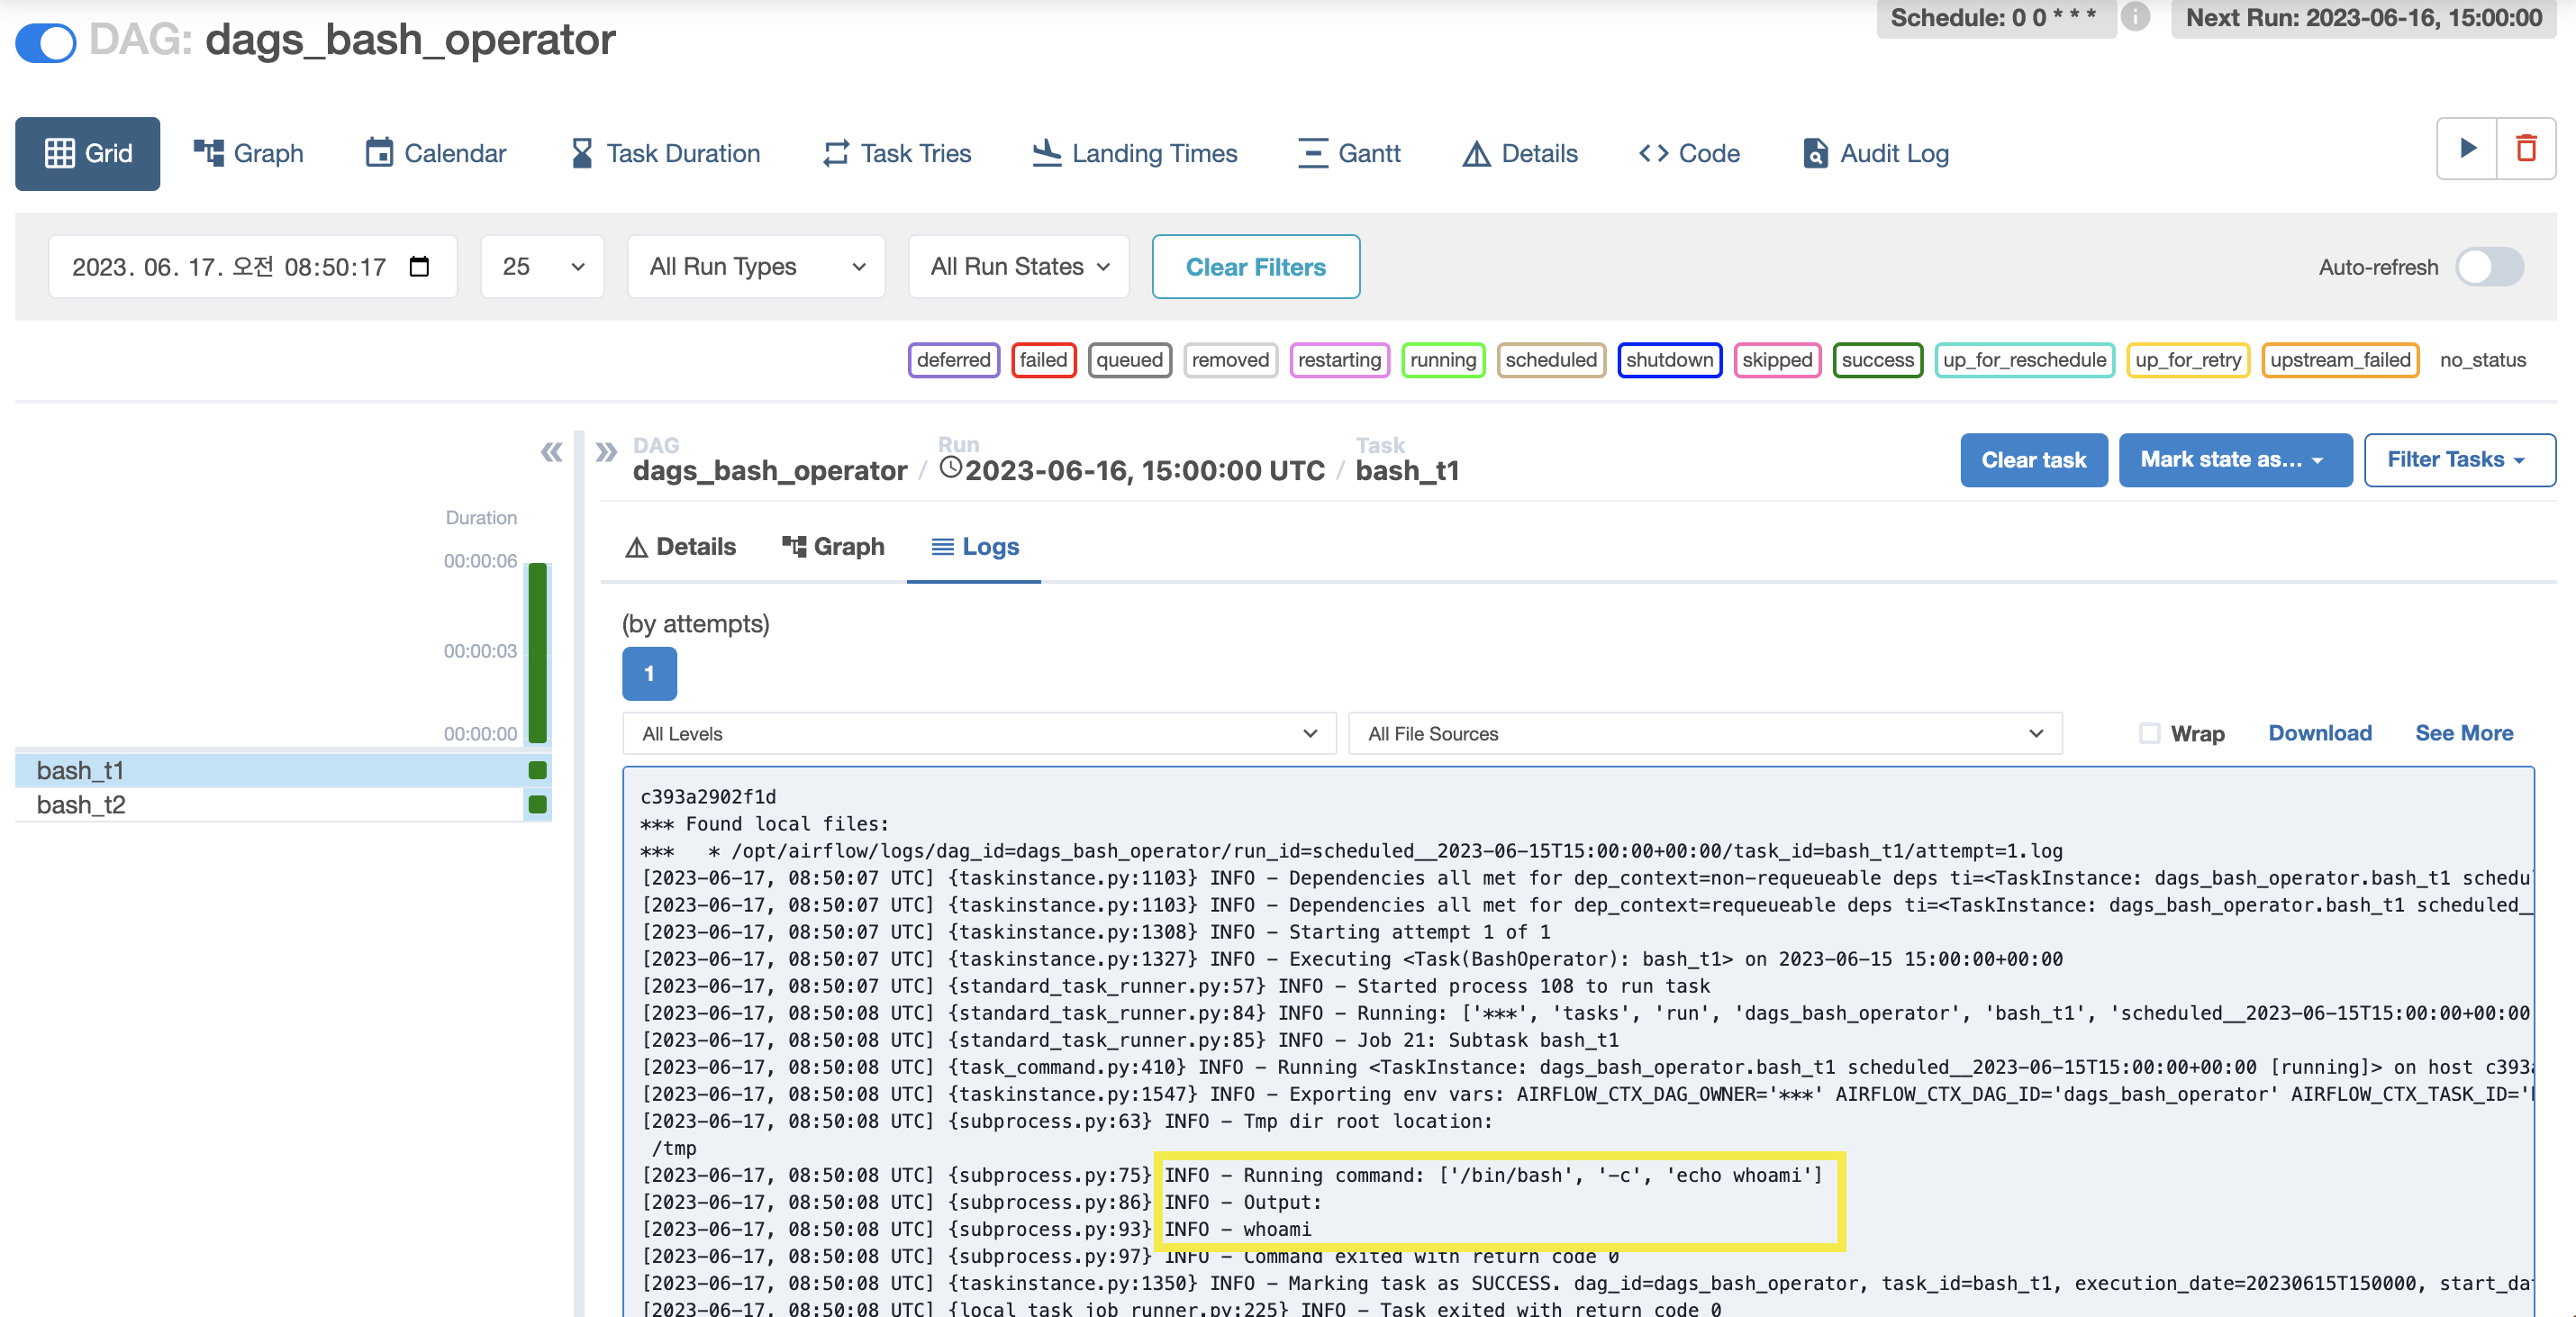This screenshot has width=2576, height=1317.
Task: Open the Task Tries view
Action: [x=897, y=153]
